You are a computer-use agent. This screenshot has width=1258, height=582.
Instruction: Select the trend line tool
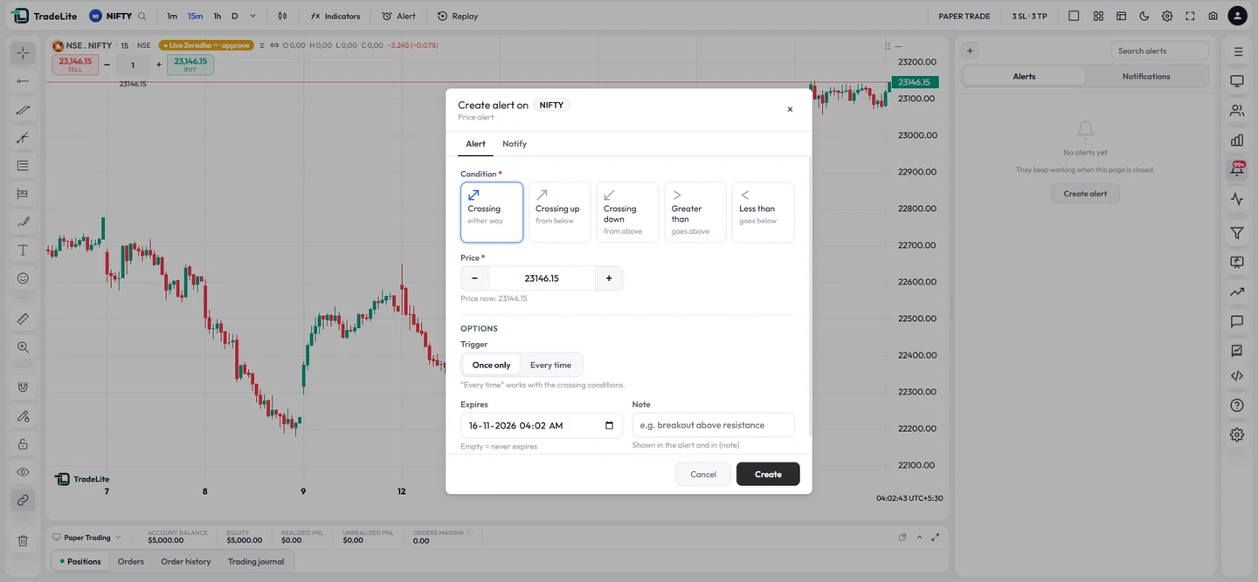23,110
